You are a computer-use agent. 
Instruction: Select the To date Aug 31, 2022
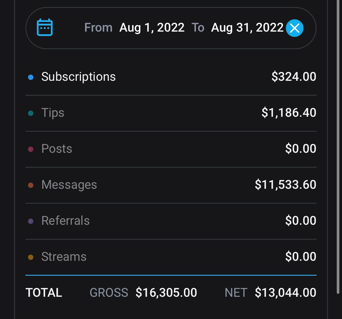[247, 28]
